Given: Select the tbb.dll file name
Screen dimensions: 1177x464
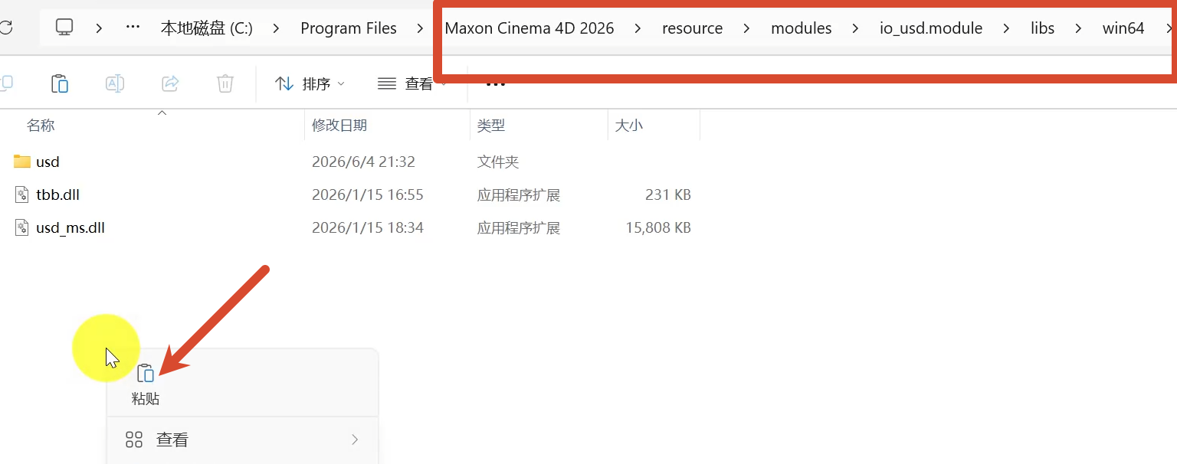Looking at the screenshot, I should point(58,194).
